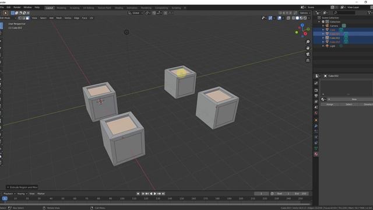Open the Output properties tab

[316, 96]
